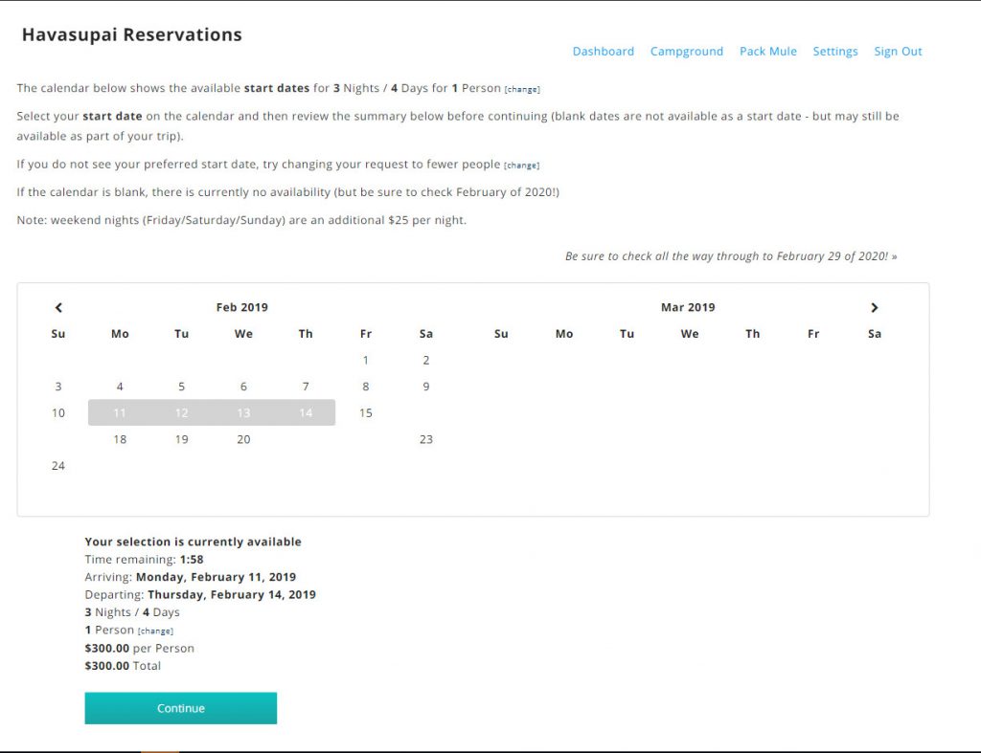
Task: Click 'Your selection is currently available' message
Action: pos(193,542)
